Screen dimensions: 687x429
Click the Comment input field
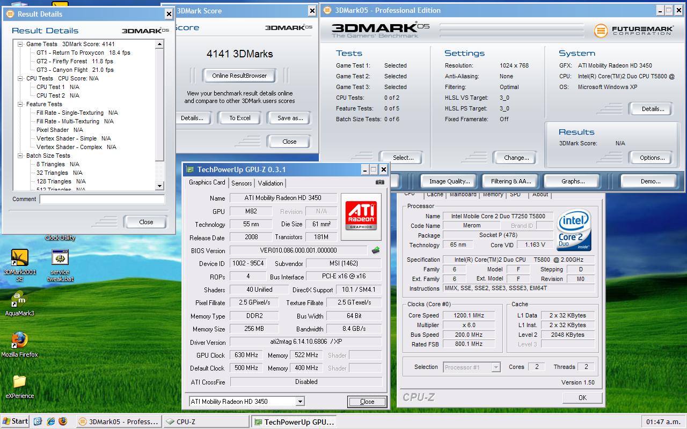(x=102, y=199)
